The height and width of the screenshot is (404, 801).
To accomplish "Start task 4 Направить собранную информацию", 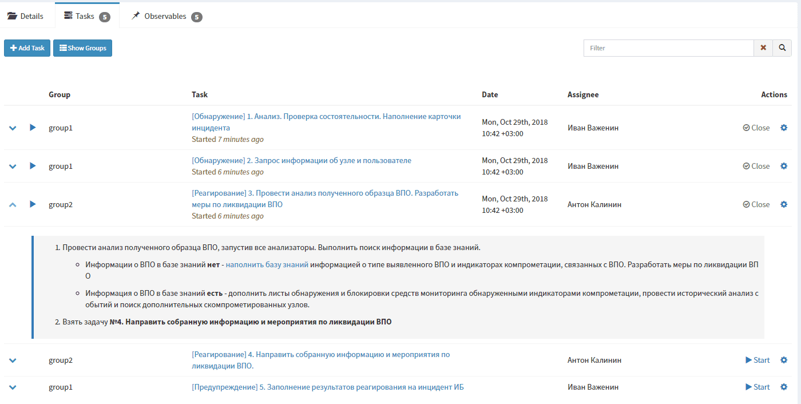I will [758, 360].
